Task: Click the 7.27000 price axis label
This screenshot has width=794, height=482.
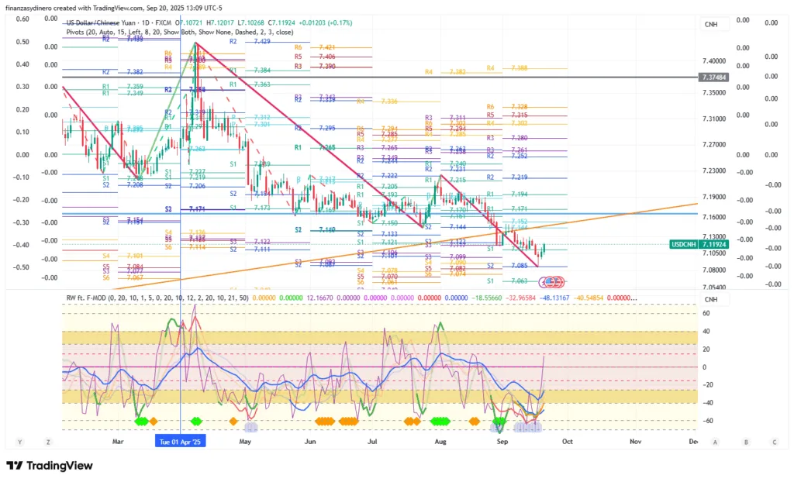Action: 714,144
